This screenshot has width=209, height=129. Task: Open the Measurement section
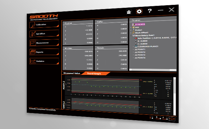pyautogui.click(x=44, y=43)
